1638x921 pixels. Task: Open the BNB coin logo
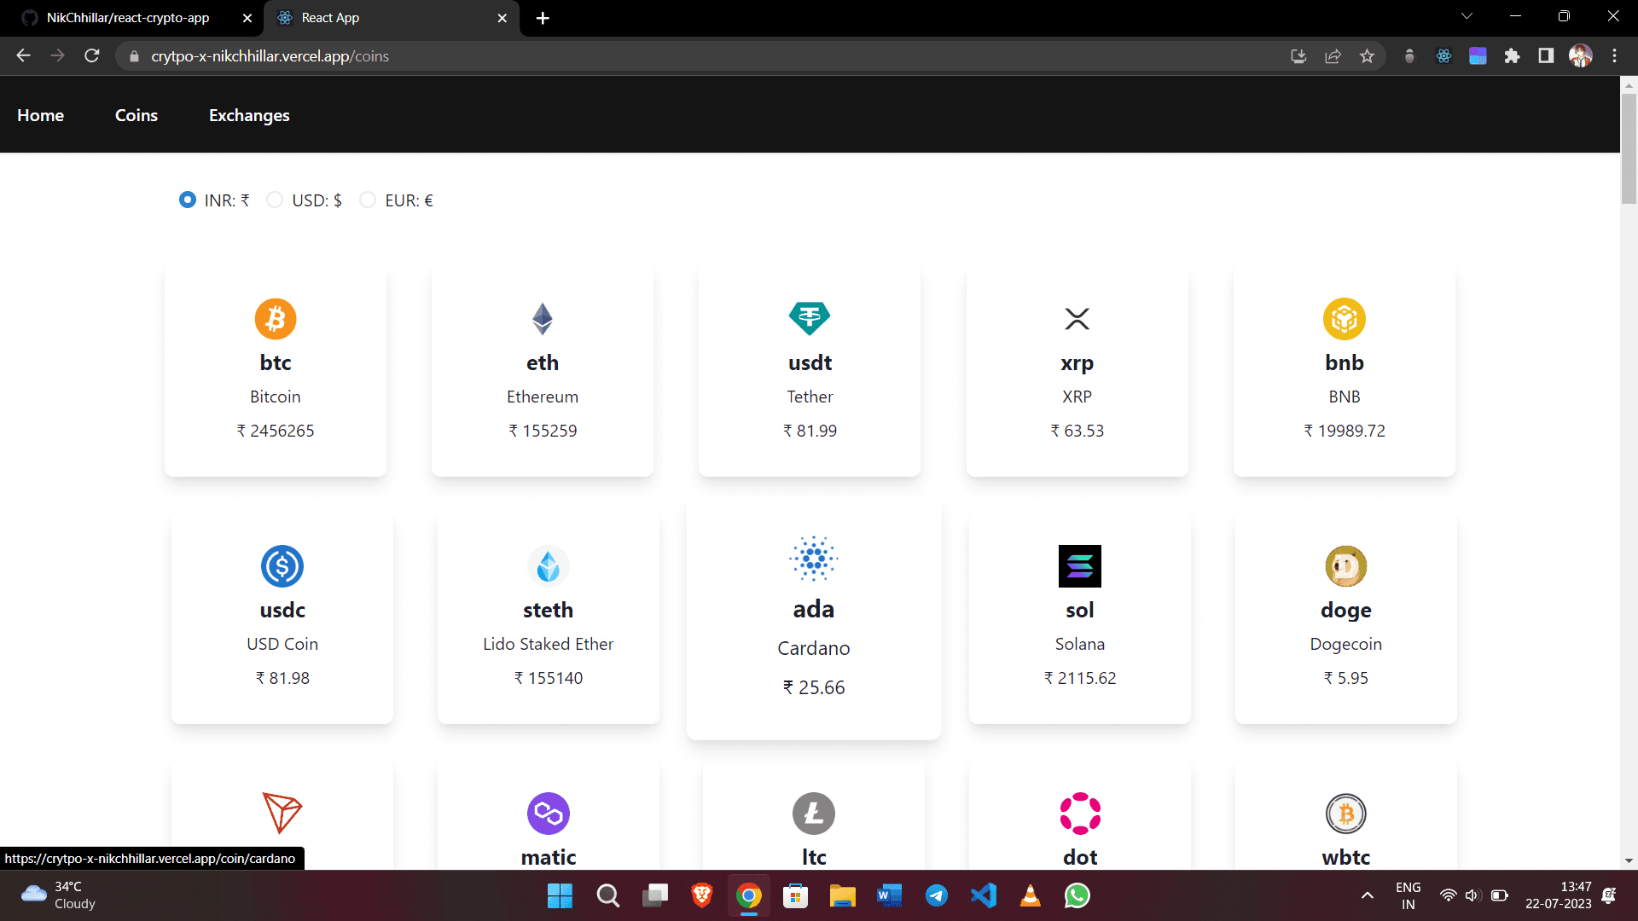pyautogui.click(x=1345, y=319)
